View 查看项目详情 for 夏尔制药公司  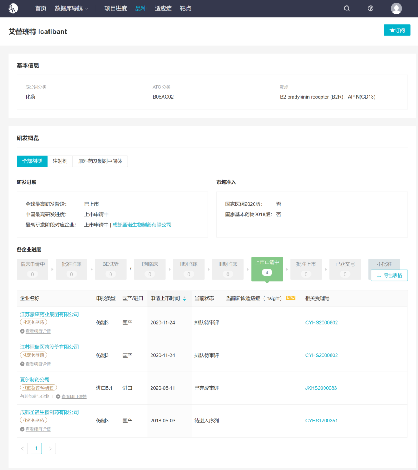click(x=71, y=397)
